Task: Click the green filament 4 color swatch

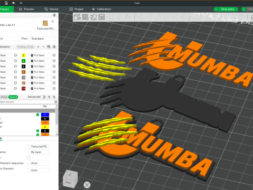Action: [23, 61]
